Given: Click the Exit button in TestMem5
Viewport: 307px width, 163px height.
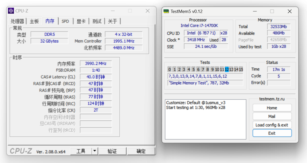Looking at the screenshot, I should (x=272, y=133).
